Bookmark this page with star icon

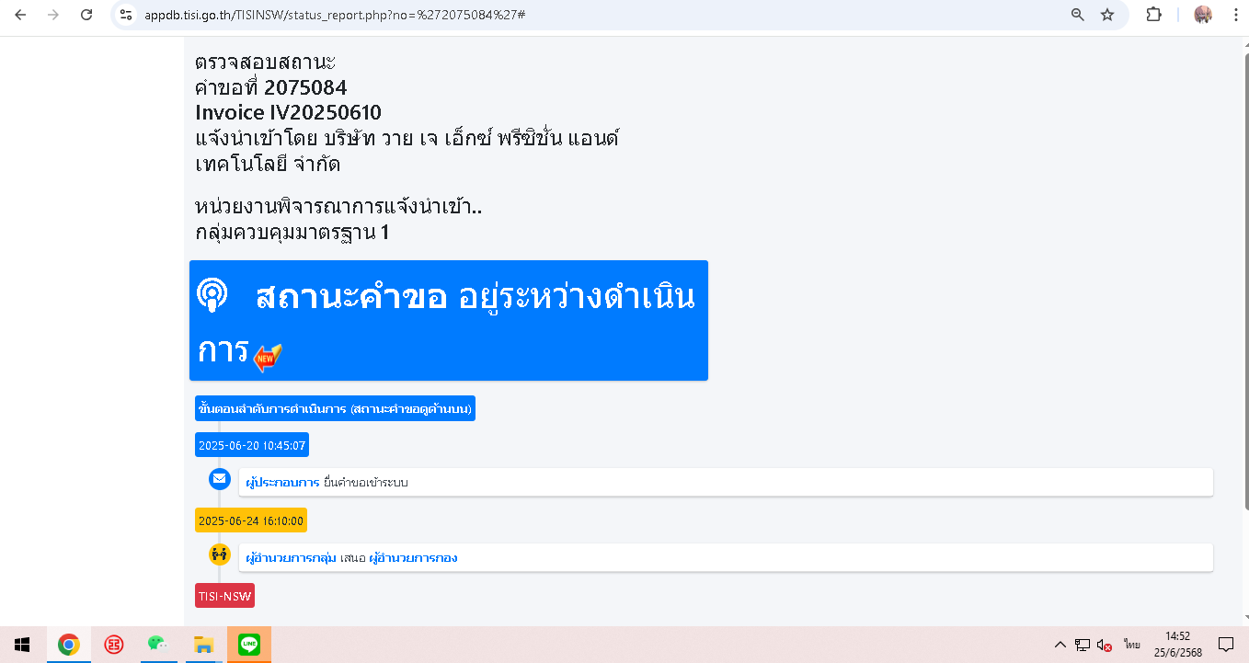[x=1107, y=15]
